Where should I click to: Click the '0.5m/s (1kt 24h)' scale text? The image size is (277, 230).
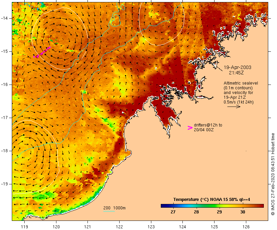(x=238, y=102)
